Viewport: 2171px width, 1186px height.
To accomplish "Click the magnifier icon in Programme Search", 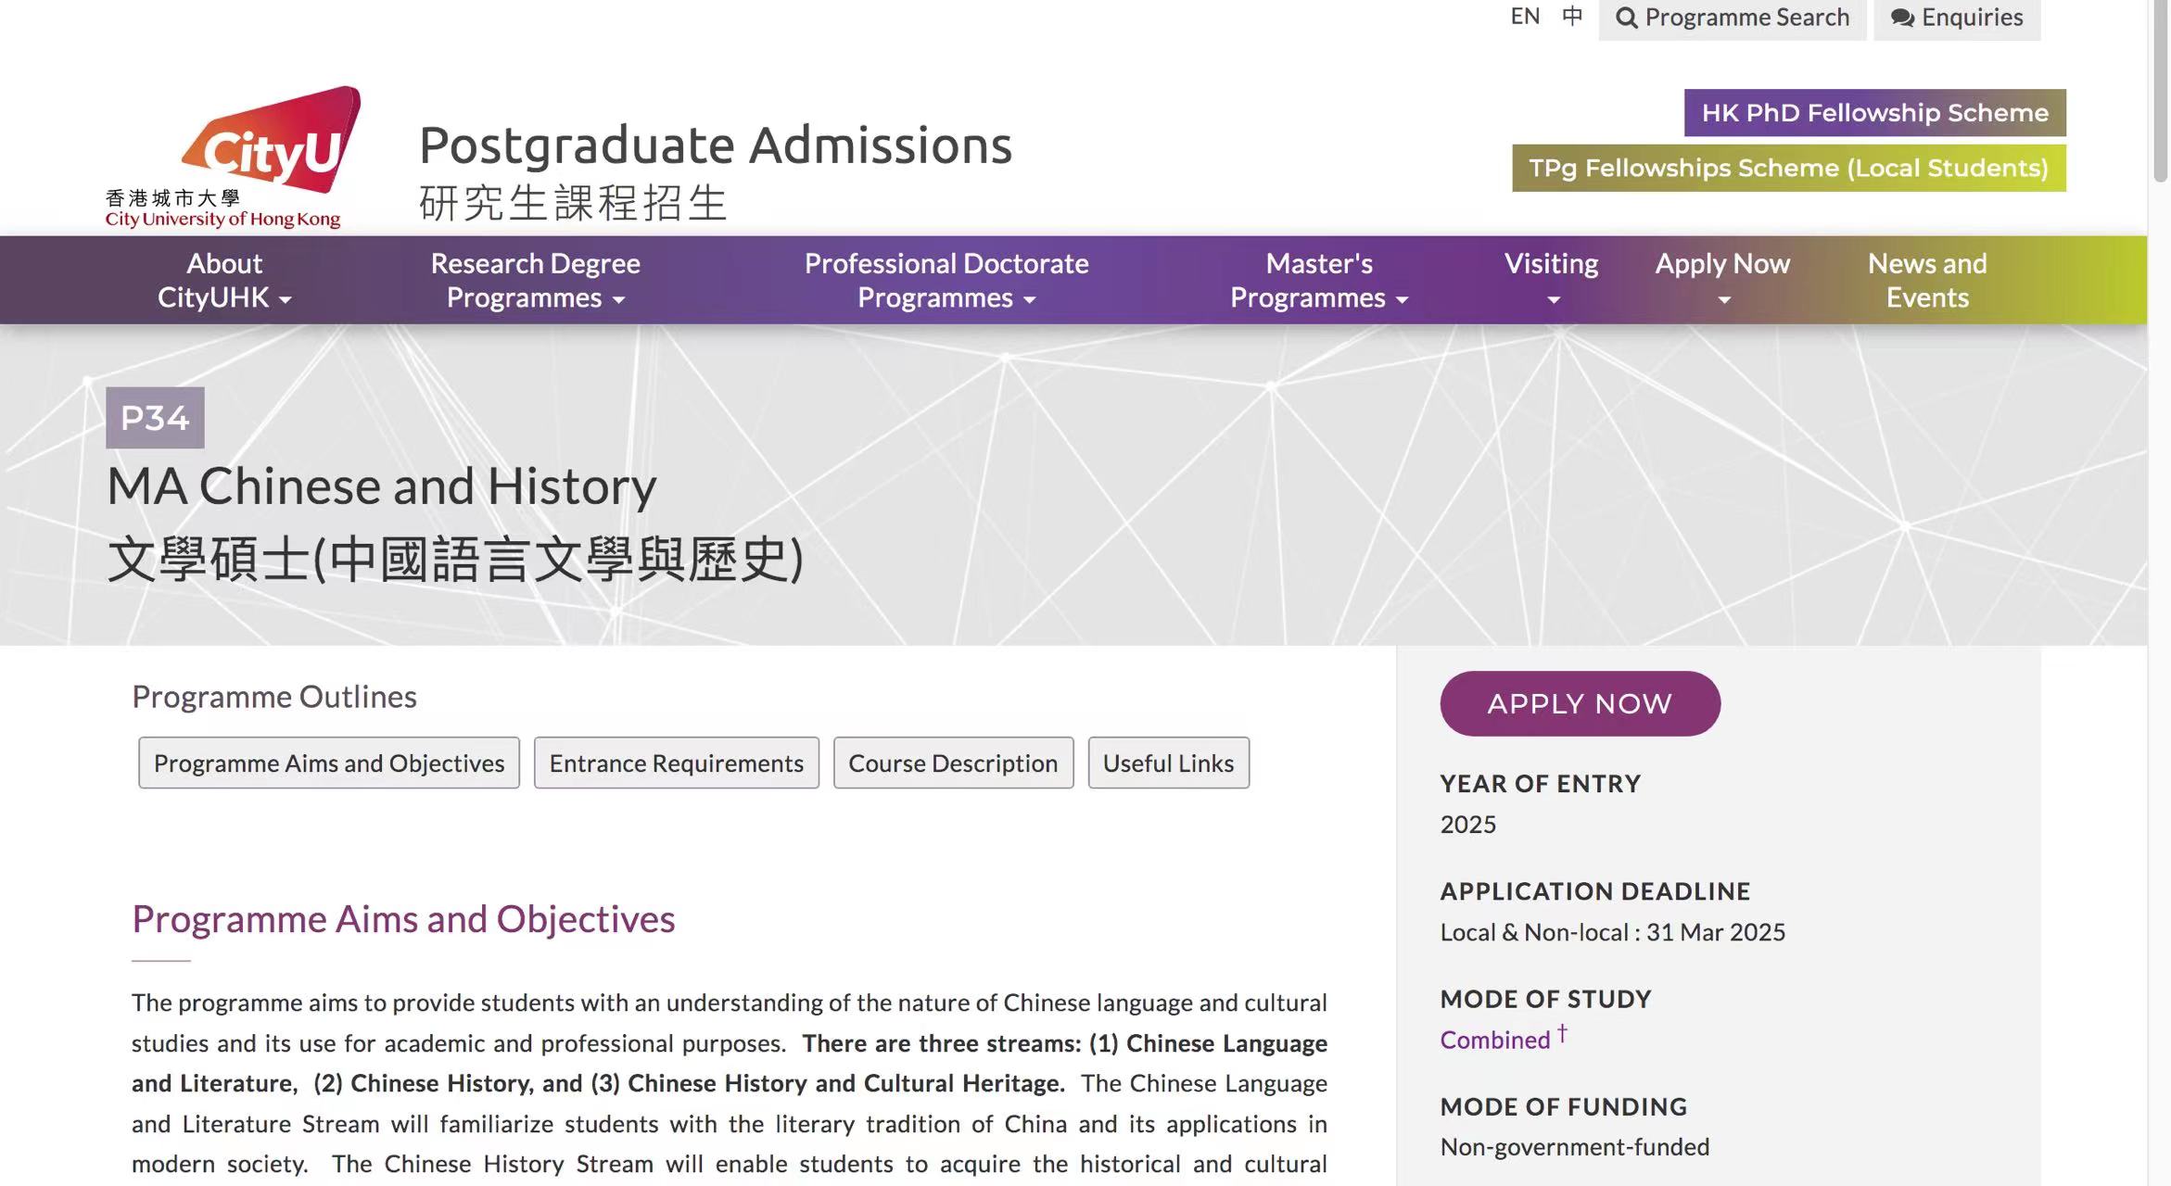I will coord(1626,18).
